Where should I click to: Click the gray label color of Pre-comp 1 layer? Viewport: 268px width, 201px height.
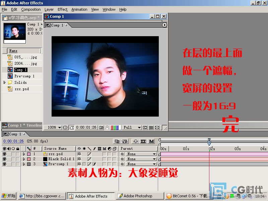(29, 164)
